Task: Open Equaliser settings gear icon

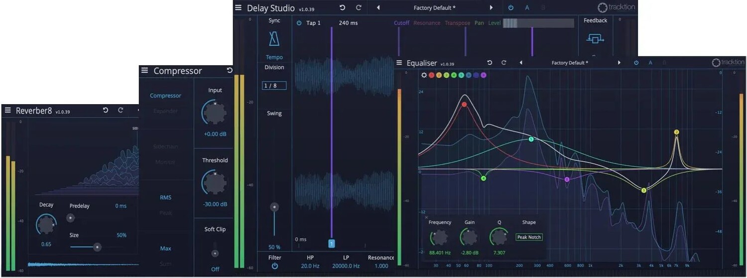Action: pos(424,75)
